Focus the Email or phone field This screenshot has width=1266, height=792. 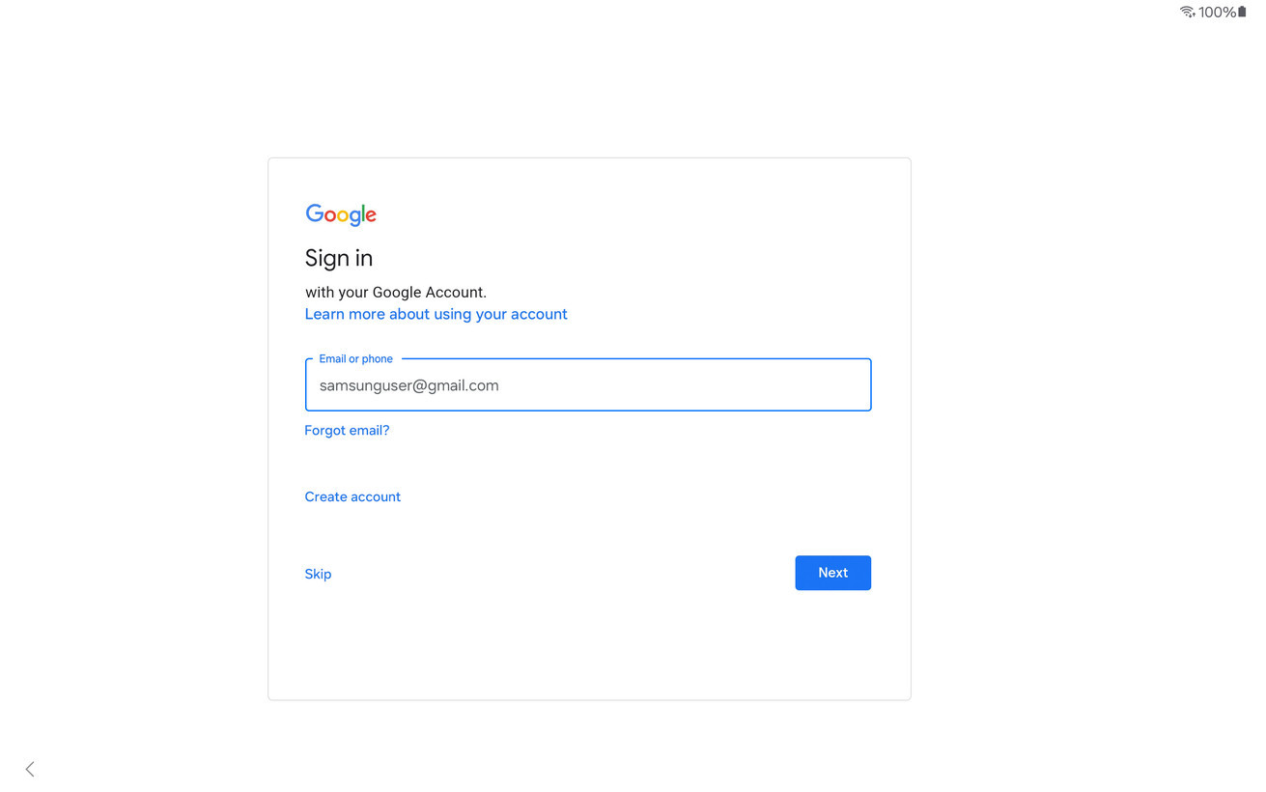pos(588,385)
